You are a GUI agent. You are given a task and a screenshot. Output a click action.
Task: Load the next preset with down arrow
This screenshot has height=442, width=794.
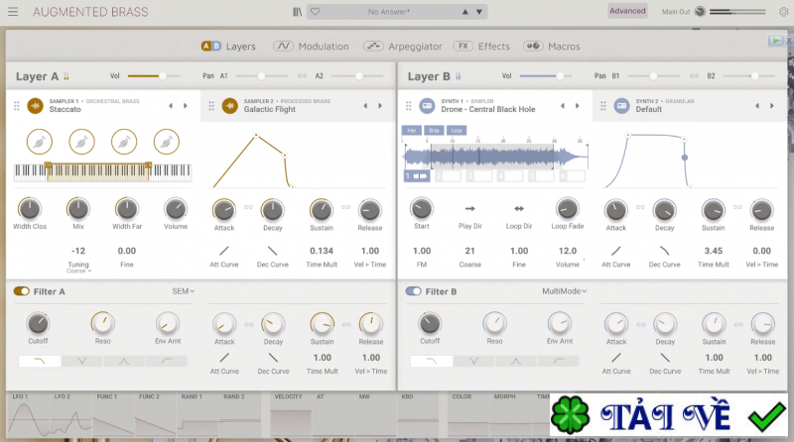478,12
